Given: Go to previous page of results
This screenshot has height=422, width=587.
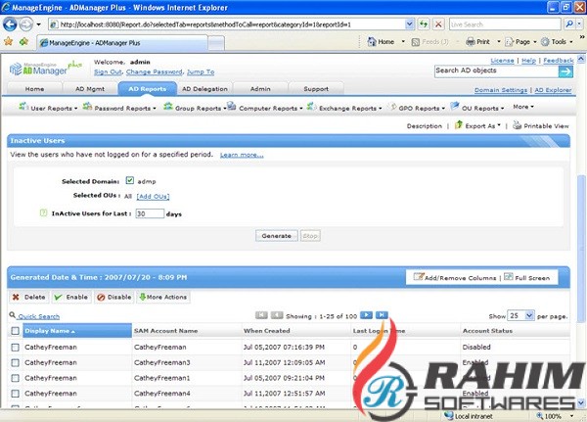Looking at the screenshot, I should [277, 315].
